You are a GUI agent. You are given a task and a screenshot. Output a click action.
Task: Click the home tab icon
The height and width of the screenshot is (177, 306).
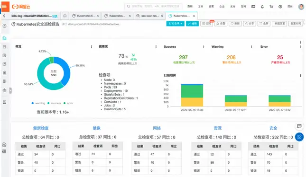pos(65,16)
